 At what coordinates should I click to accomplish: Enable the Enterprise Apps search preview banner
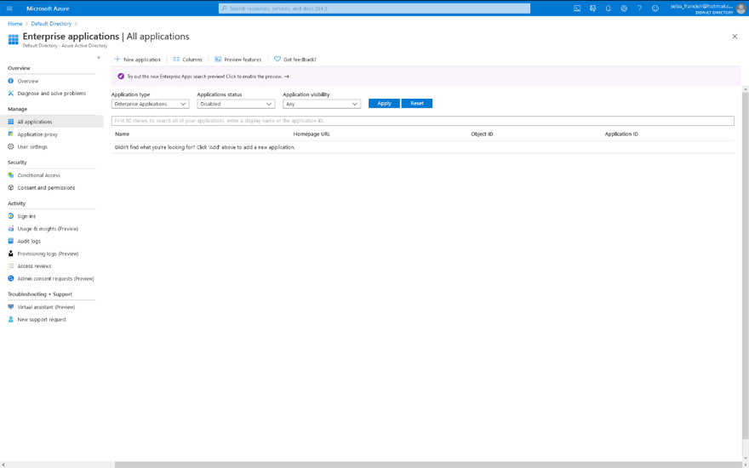point(426,77)
